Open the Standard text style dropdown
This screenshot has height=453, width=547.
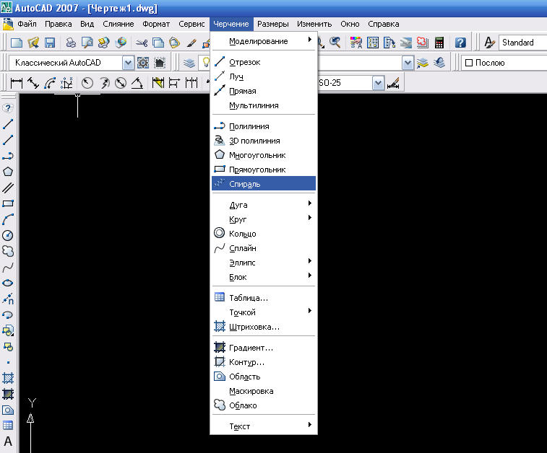522,43
